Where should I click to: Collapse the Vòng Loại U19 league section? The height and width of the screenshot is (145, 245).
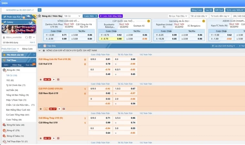(40, 51)
